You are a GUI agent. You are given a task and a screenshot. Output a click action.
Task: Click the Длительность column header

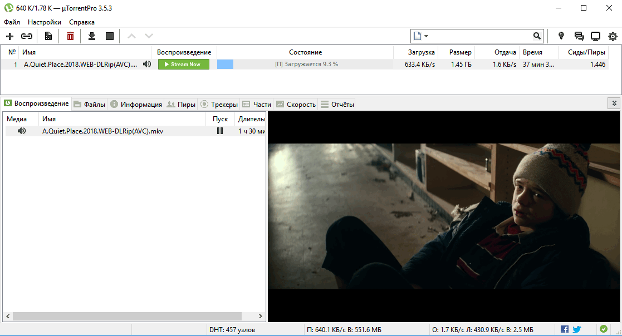coord(250,119)
